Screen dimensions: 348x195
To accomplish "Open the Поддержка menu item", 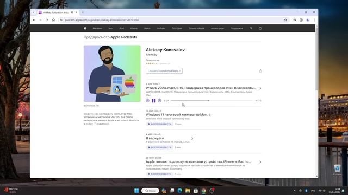I will point(237,28).
